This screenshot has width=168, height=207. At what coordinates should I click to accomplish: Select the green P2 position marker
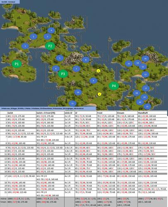pos(50,46)
